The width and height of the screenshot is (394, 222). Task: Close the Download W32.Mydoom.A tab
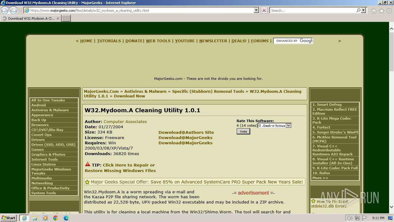[58, 18]
